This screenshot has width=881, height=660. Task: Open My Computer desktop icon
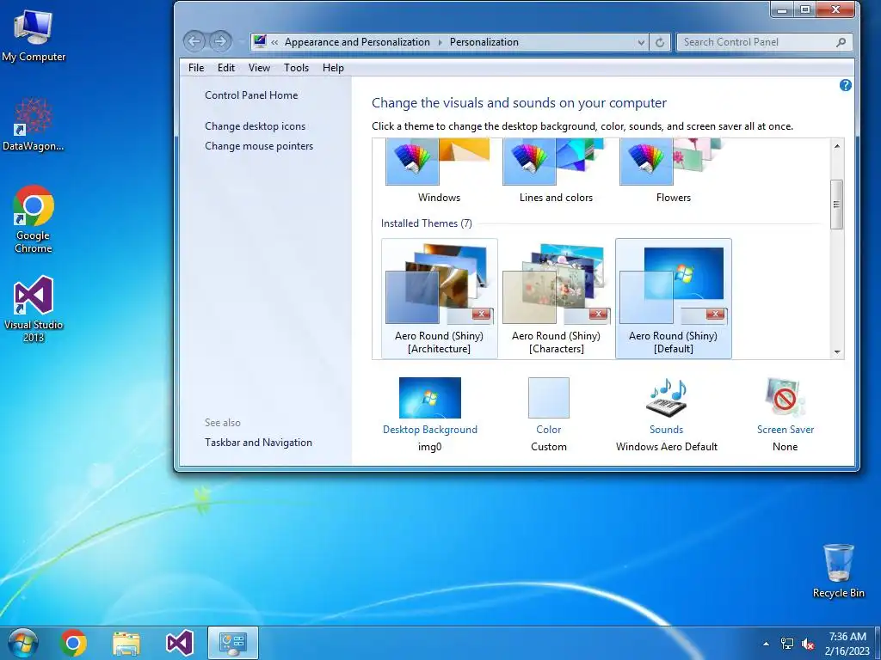(34, 35)
